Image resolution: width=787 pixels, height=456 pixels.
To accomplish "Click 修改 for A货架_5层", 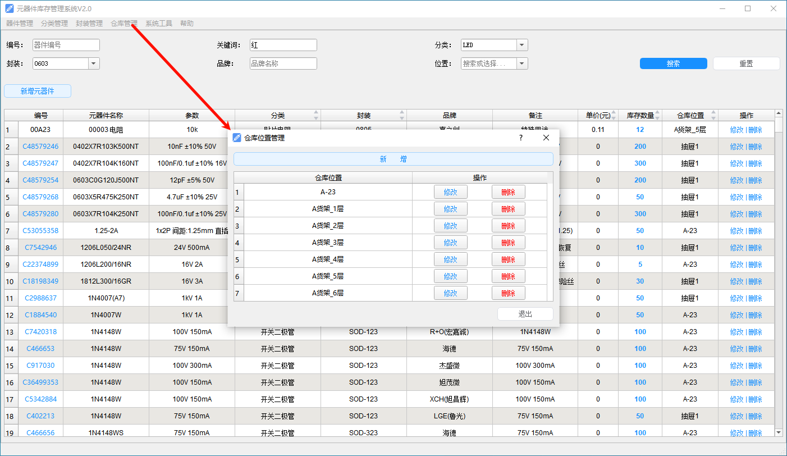I will coord(451,276).
